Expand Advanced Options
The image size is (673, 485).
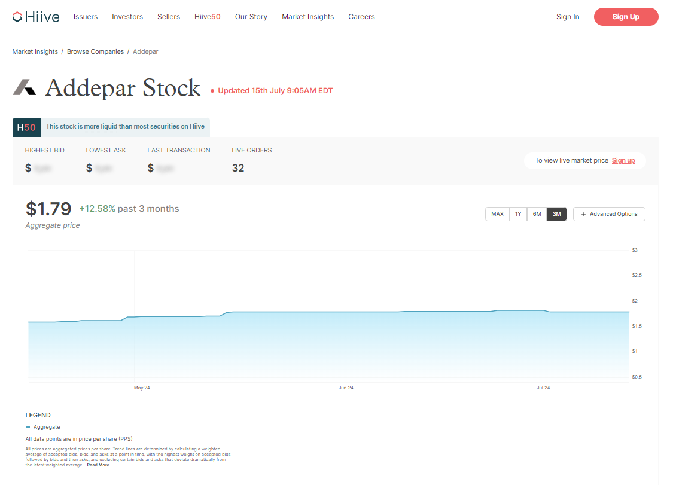coord(609,214)
